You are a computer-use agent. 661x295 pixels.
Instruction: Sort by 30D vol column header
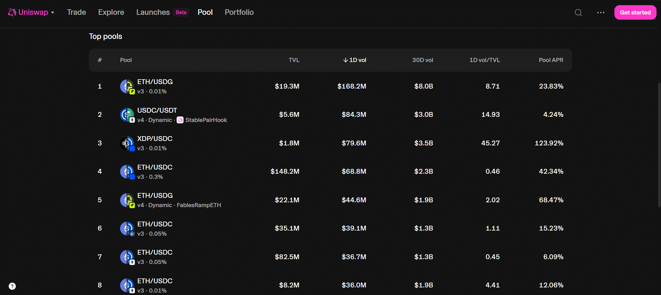click(423, 60)
